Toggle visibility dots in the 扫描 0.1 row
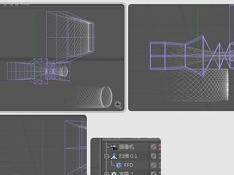234x175 pixels. 159,156
